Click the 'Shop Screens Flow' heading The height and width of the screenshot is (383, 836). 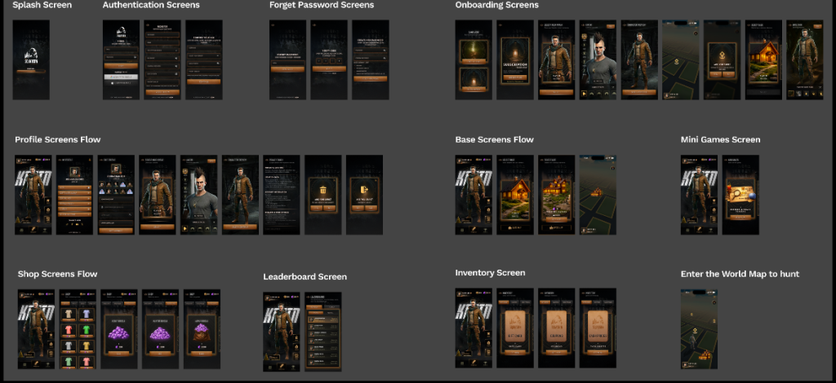[x=58, y=274]
